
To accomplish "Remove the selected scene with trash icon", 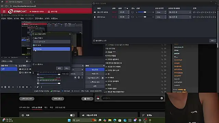I will point(5,87).
